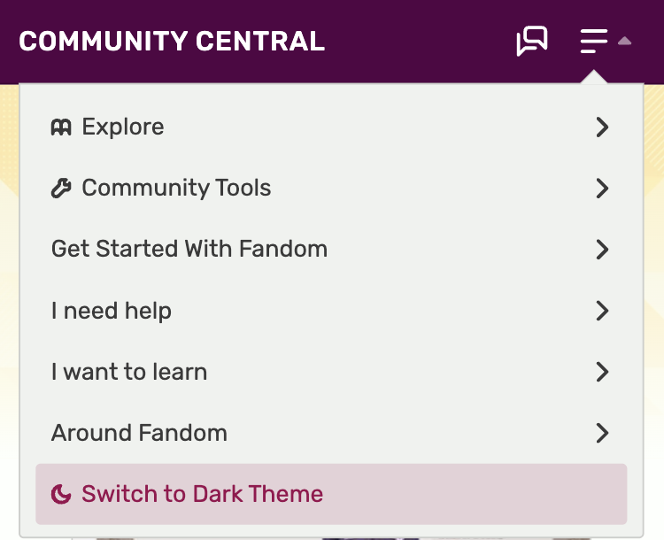Image resolution: width=664 pixels, height=540 pixels.
Task: Click the small caret beside menu icon
Action: tap(624, 41)
